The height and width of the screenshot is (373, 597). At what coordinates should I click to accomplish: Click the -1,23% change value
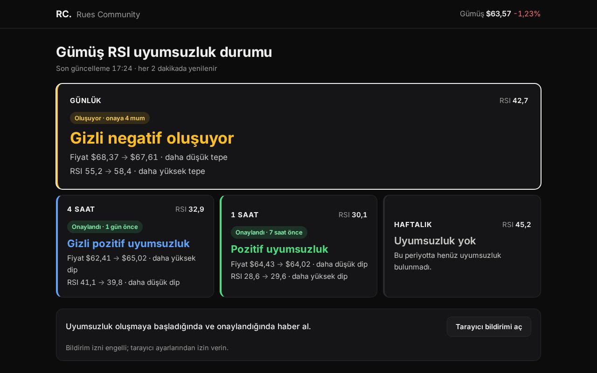point(527,14)
